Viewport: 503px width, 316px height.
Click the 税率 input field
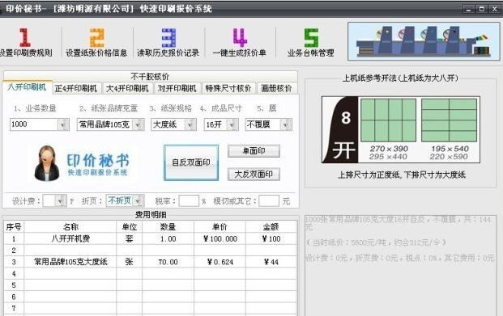click(x=189, y=201)
